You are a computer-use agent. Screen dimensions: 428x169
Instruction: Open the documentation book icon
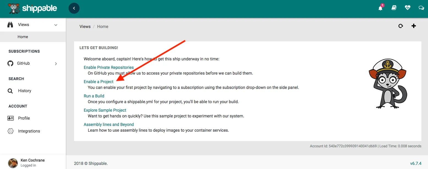394,8
